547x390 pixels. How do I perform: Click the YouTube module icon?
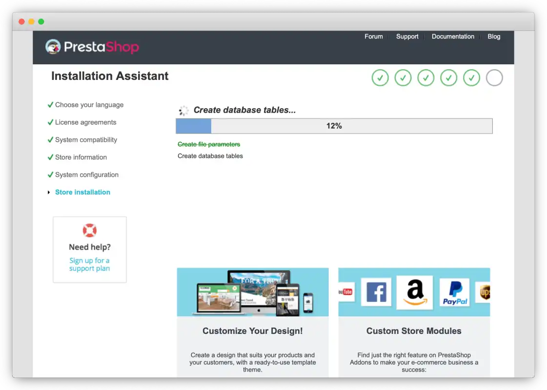[x=346, y=292]
